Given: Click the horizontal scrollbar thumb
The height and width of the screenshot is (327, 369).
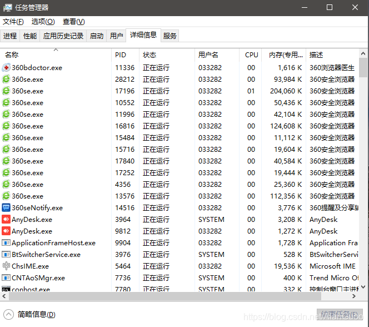Looking at the screenshot, I should point(165,296).
